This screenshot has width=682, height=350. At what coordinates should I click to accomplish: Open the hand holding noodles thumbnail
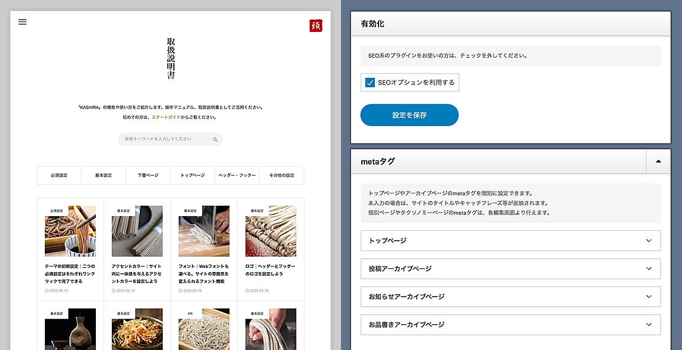[271, 329]
